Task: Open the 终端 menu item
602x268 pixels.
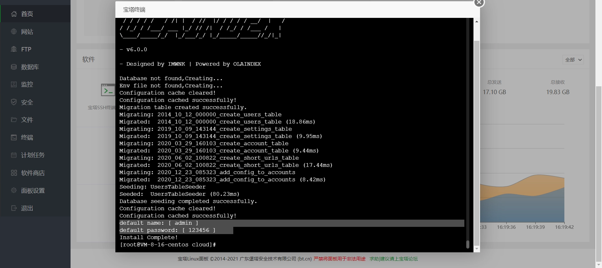Action: pyautogui.click(x=27, y=137)
